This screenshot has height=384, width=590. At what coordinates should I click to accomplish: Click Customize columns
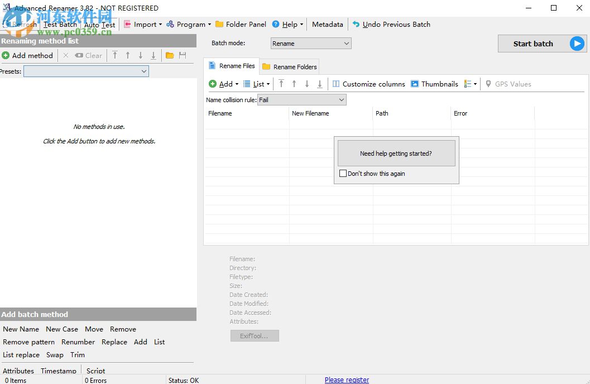[368, 84]
